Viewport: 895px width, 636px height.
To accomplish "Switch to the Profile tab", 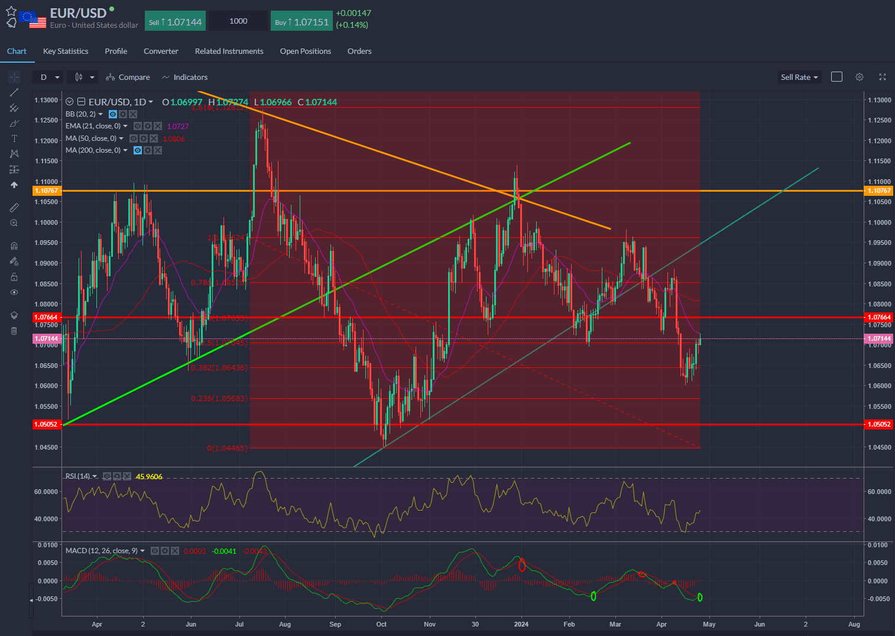I will pyautogui.click(x=116, y=51).
